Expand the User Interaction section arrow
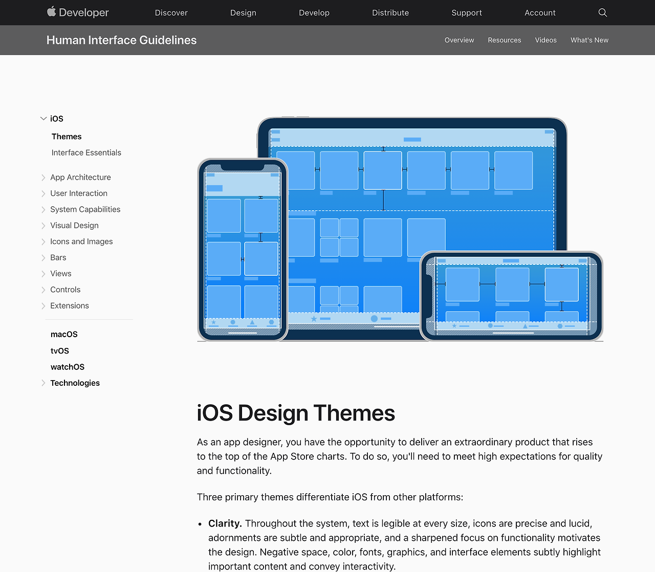 [43, 193]
